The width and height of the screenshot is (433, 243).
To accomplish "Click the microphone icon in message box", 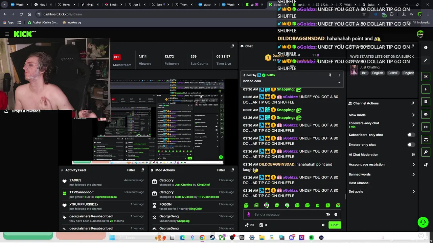I will [249, 214].
